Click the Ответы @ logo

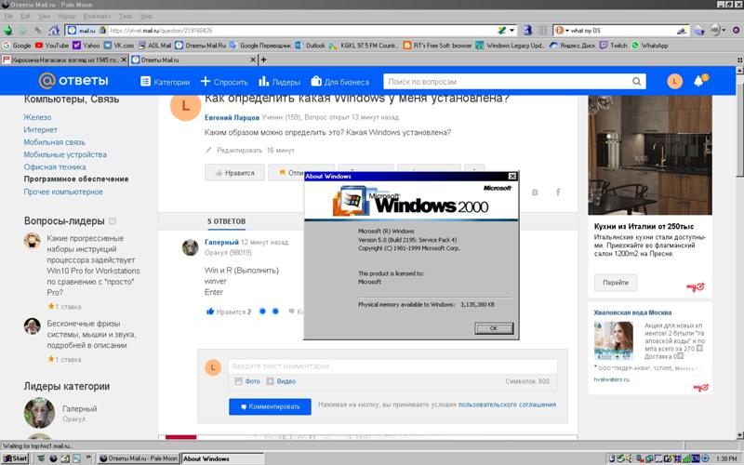click(73, 81)
